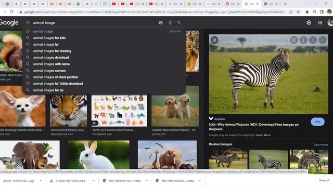Image resolution: width=333 pixels, height=187 pixels.
Task: Click the Visit button for Unsplash
Action: 317,122
